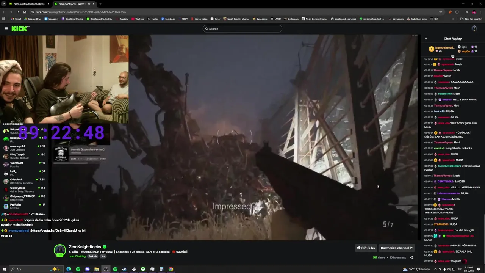Screen dimensions: 485x273
Task: Expand hidden bookmarks overflow chevron
Action: (x=452, y=19)
